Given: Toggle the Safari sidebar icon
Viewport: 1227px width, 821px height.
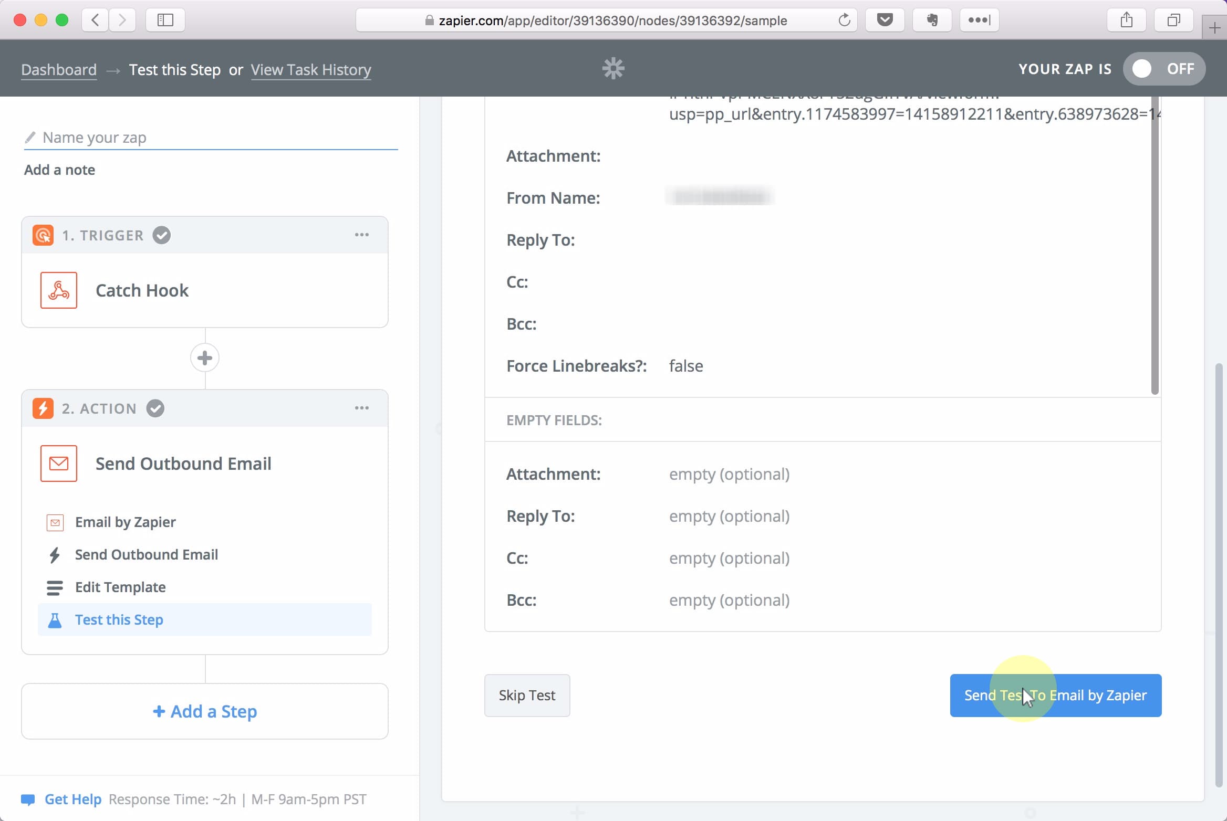Looking at the screenshot, I should [x=165, y=20].
